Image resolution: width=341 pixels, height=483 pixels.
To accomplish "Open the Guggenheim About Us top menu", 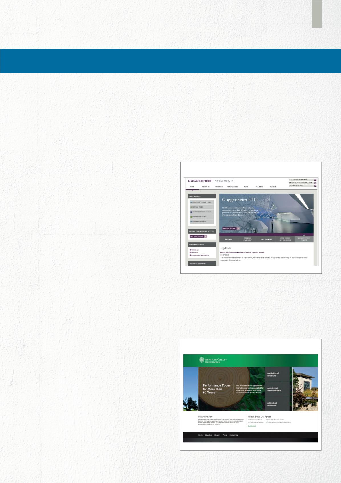I will (206, 187).
